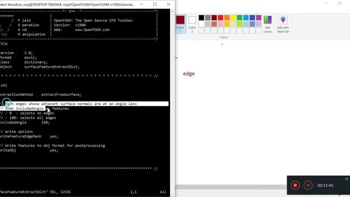Pick blue-gray from the Paint palette
Image resolution: width=350 pixels, height=197 pixels.
coord(252,24)
